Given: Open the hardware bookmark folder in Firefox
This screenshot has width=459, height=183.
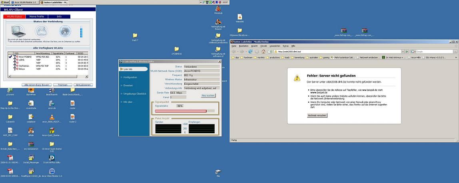Looking at the screenshot, I should coord(246,57).
